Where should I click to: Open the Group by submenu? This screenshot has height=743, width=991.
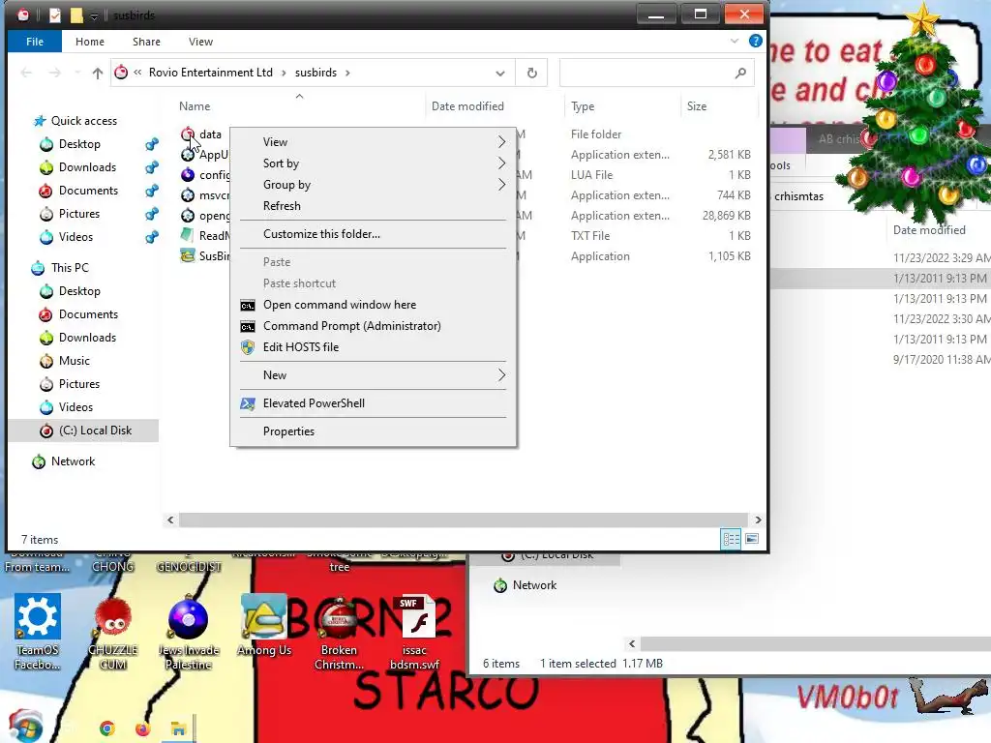(x=373, y=185)
